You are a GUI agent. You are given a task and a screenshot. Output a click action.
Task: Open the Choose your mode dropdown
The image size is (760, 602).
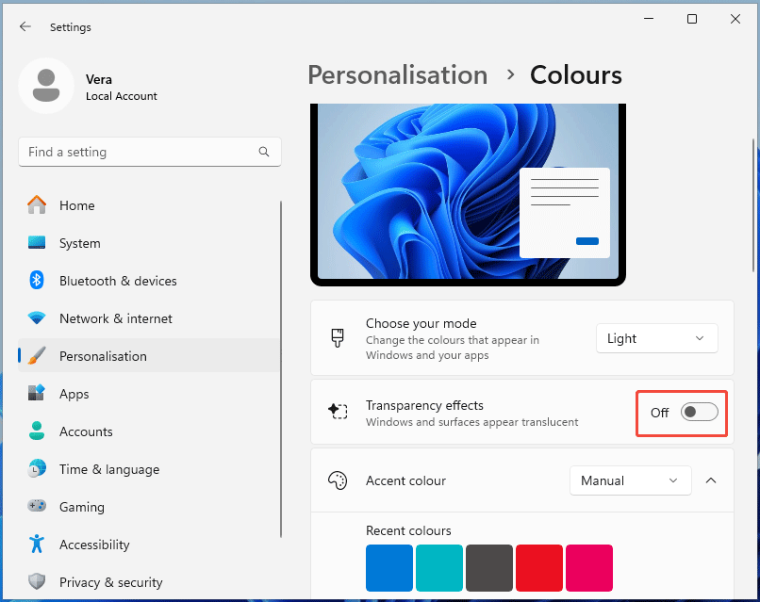click(656, 337)
